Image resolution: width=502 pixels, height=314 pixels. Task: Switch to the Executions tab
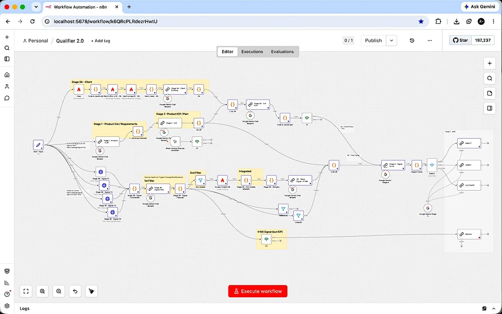pos(252,51)
